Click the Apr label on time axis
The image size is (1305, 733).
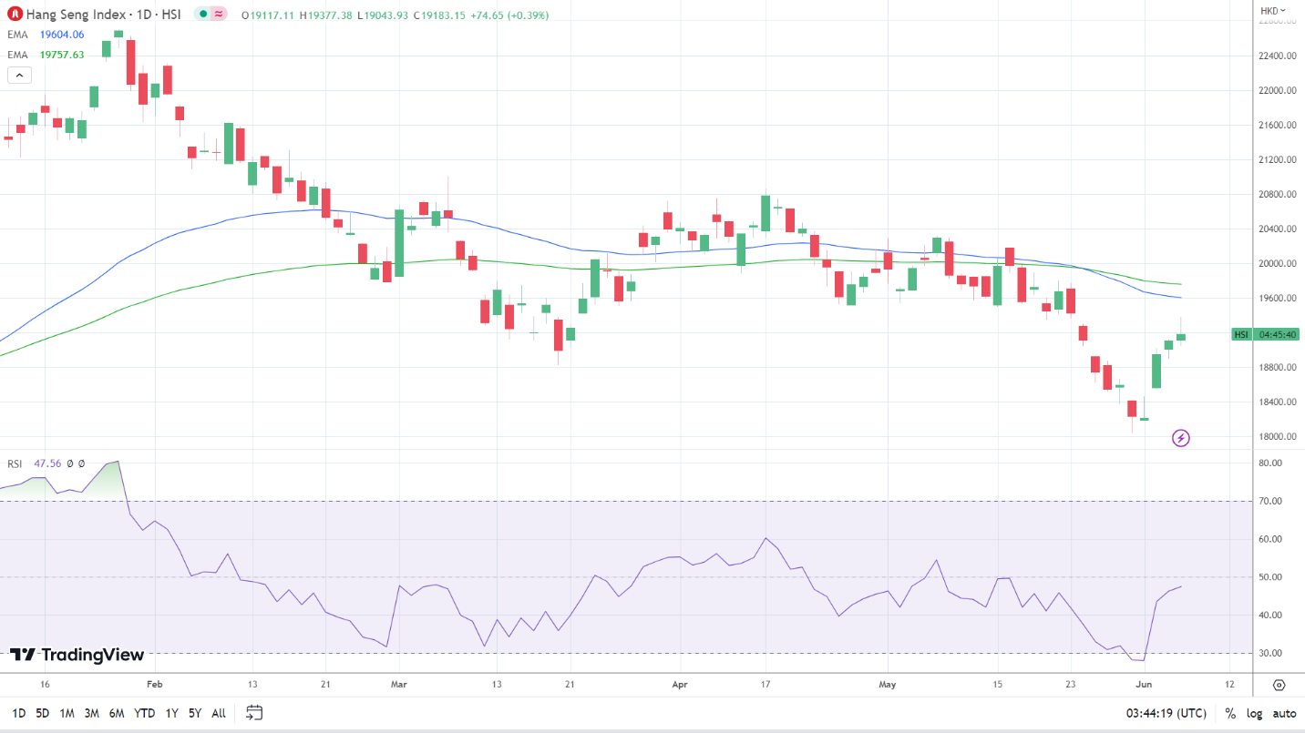[678, 684]
